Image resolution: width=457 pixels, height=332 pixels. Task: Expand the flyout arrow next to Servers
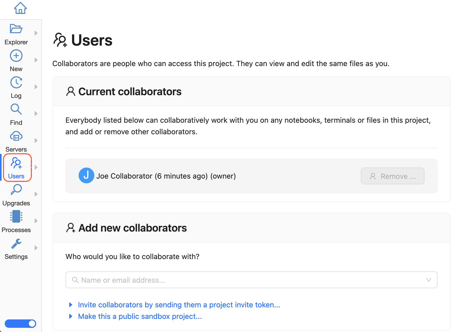(36, 141)
